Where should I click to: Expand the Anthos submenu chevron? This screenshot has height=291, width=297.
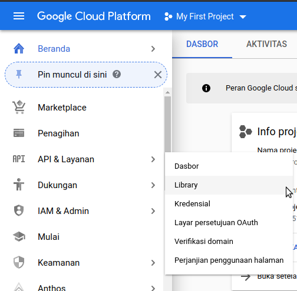click(153, 288)
